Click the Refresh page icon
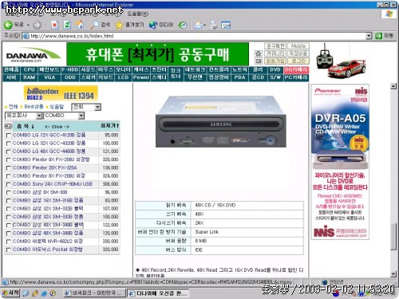The image size is (399, 299). coord(67,25)
